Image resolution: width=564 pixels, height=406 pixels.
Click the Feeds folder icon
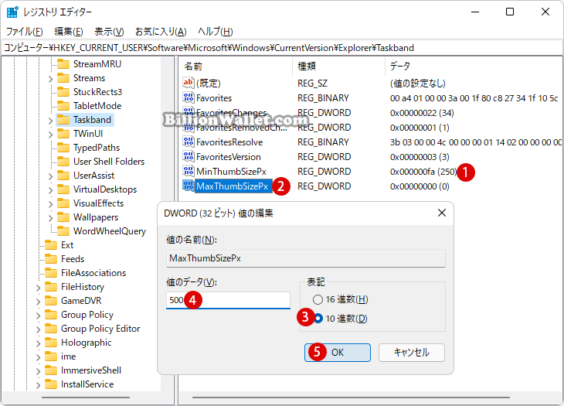tap(51, 259)
